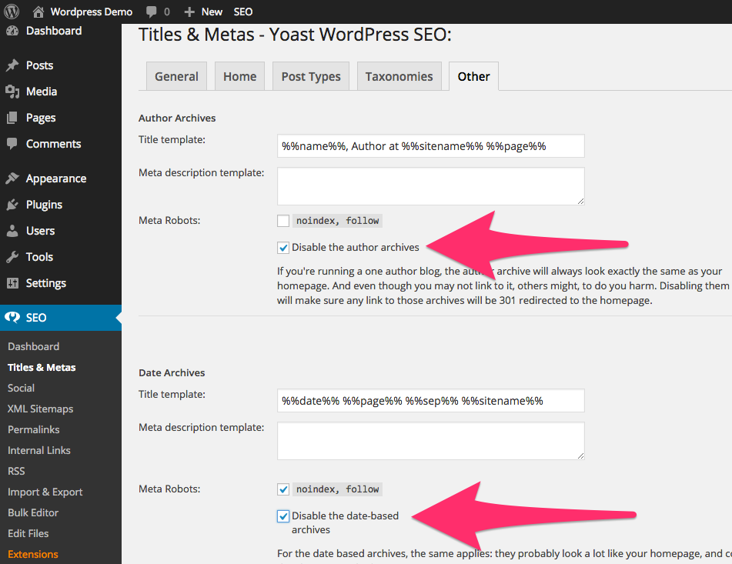Switch to the Post Types tab
Image resolution: width=732 pixels, height=564 pixels.
(311, 76)
